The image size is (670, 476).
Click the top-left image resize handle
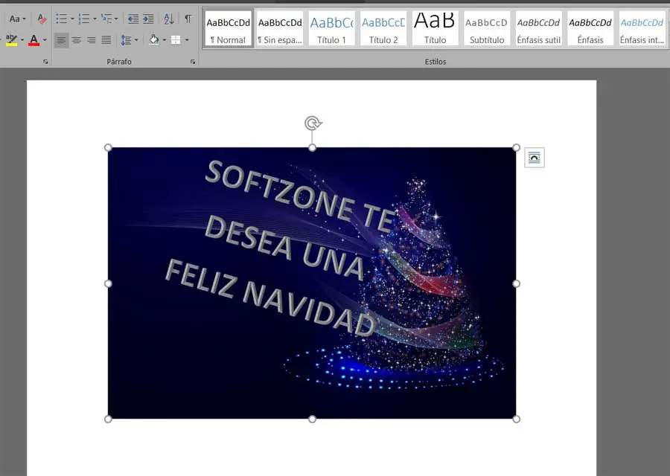(108, 148)
